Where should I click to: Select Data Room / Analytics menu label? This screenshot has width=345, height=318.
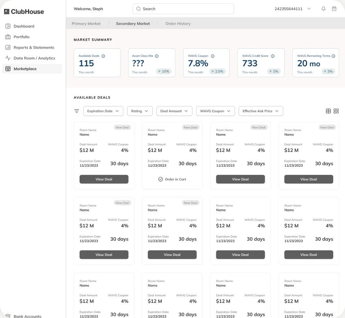coord(34,58)
